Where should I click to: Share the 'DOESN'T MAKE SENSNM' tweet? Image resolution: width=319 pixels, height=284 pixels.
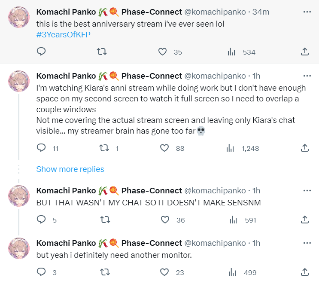point(304,220)
